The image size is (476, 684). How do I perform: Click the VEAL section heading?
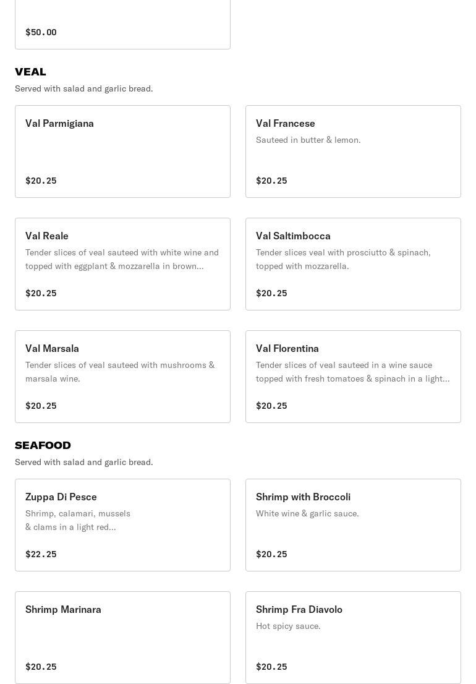point(30,72)
